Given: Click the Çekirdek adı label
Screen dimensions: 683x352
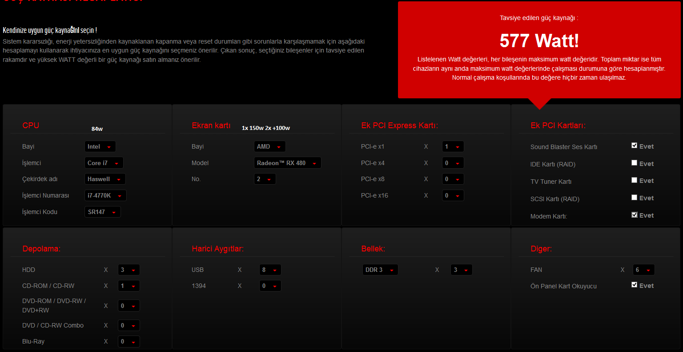Looking at the screenshot, I should coord(40,179).
